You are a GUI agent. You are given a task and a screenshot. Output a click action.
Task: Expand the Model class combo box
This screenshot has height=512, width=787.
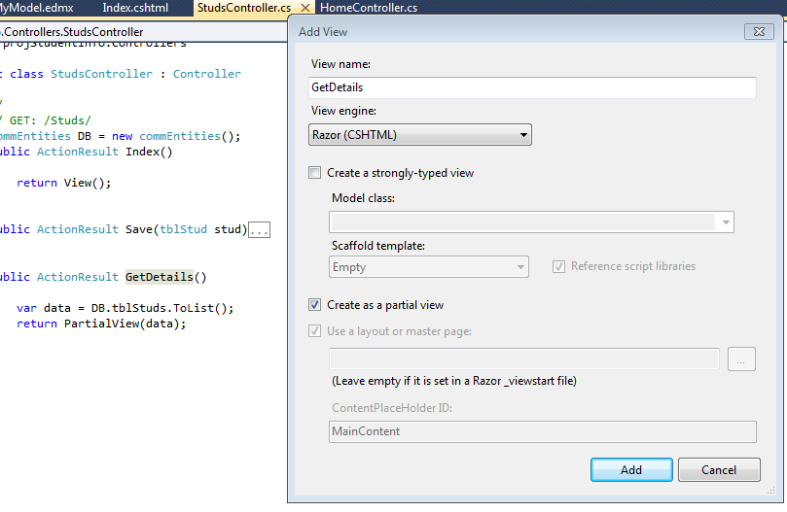(x=725, y=222)
